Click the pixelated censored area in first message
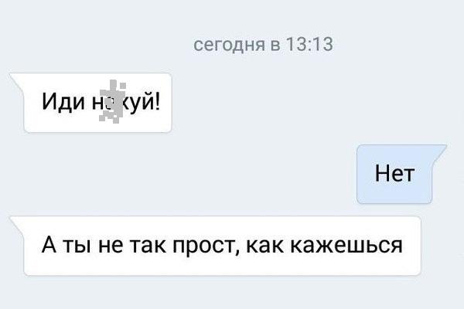The height and width of the screenshot is (309, 464). [x=112, y=101]
